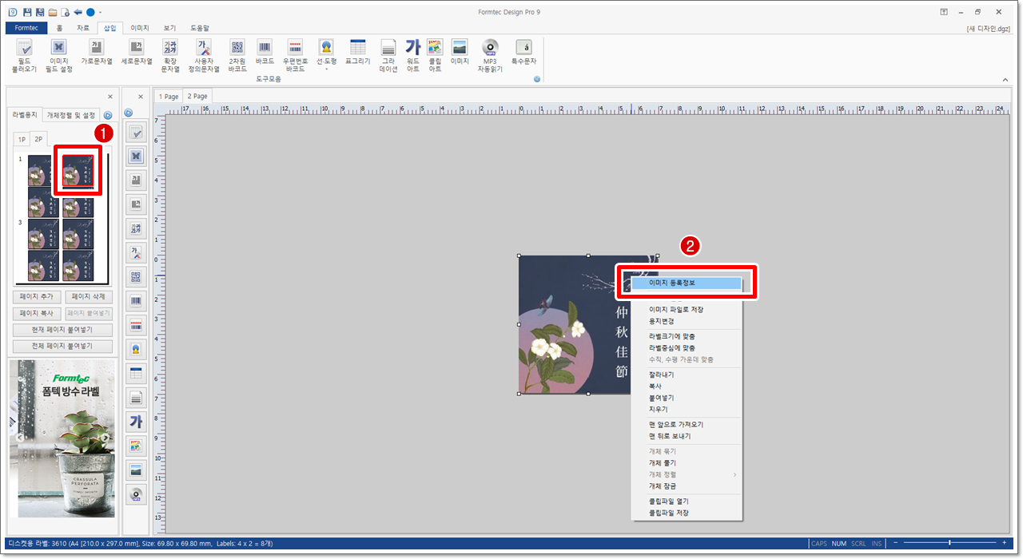Click the open folder icon in the quick access toolbar

[x=53, y=12]
